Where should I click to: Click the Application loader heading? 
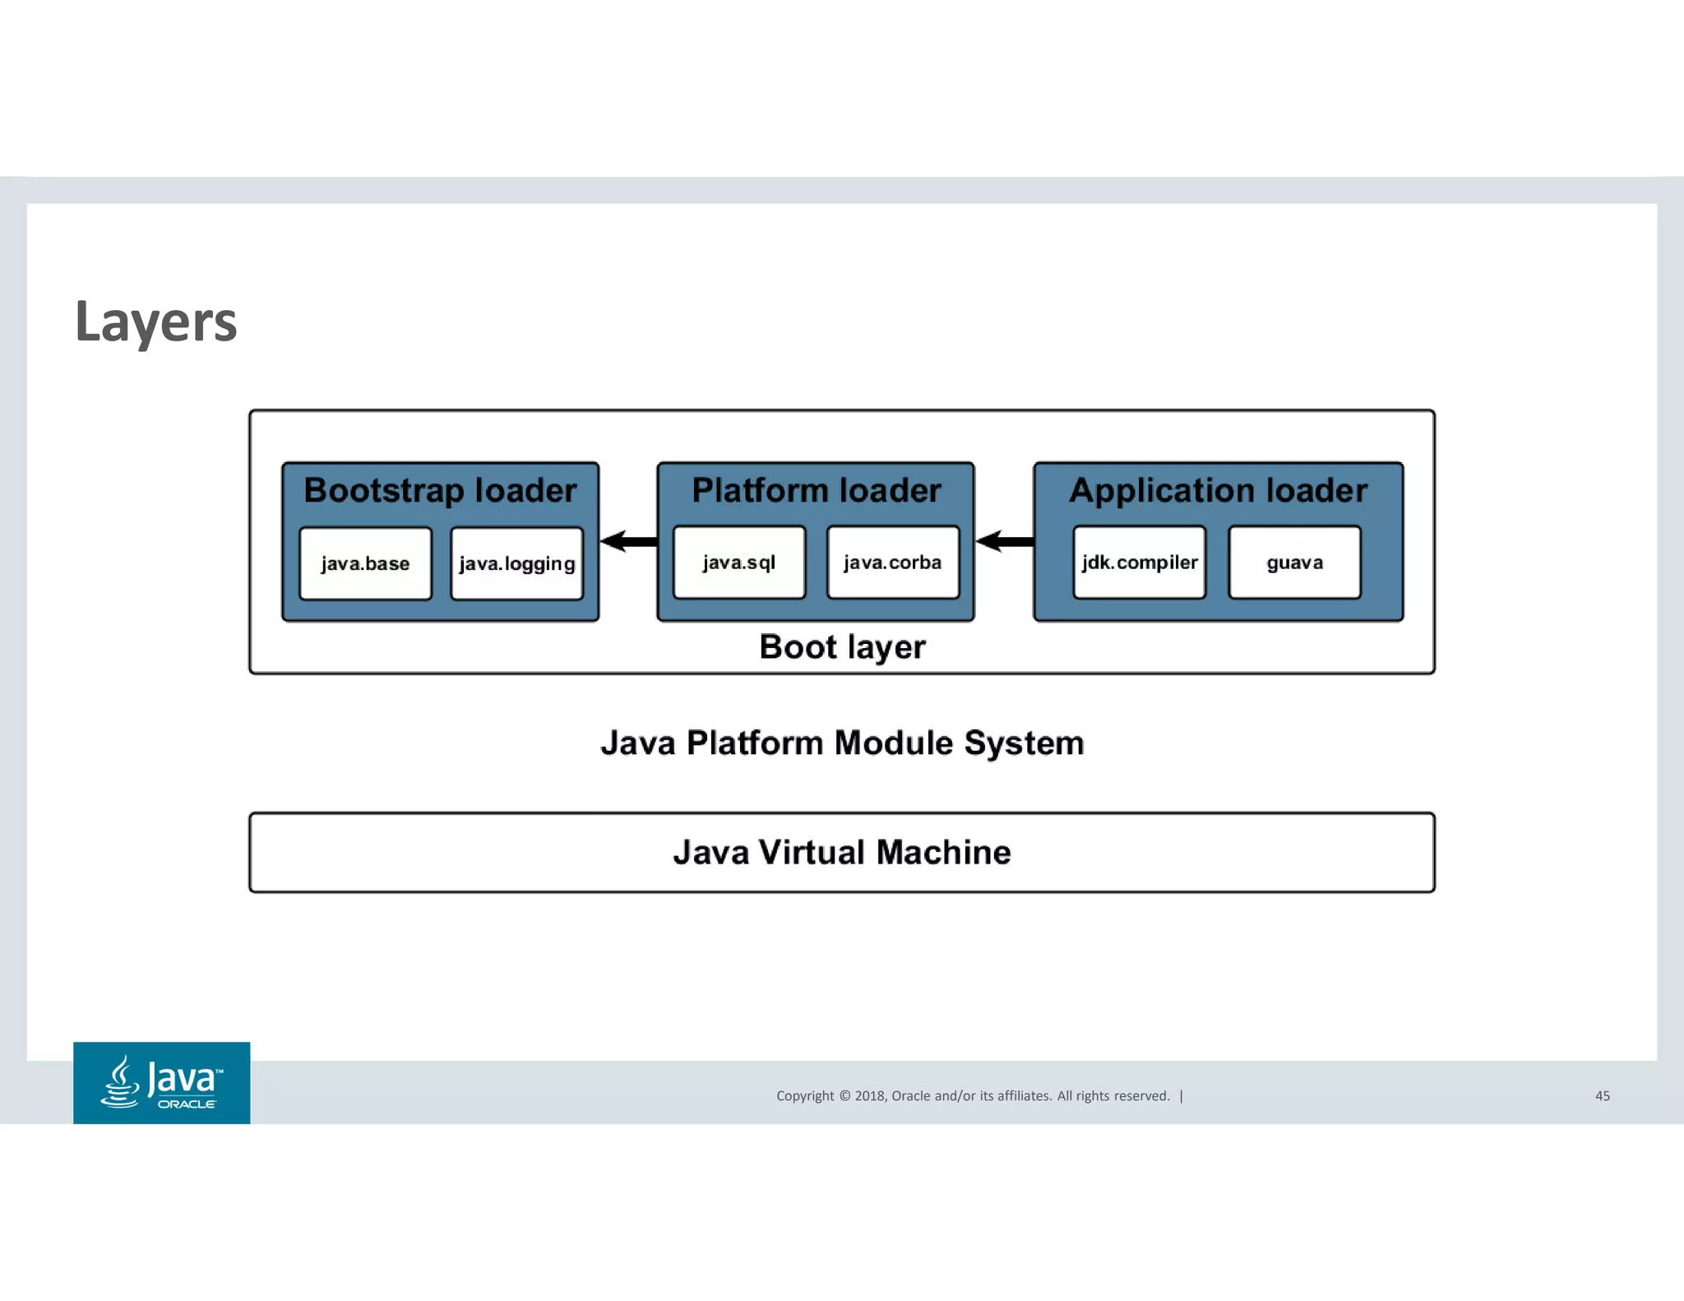pos(1218,490)
